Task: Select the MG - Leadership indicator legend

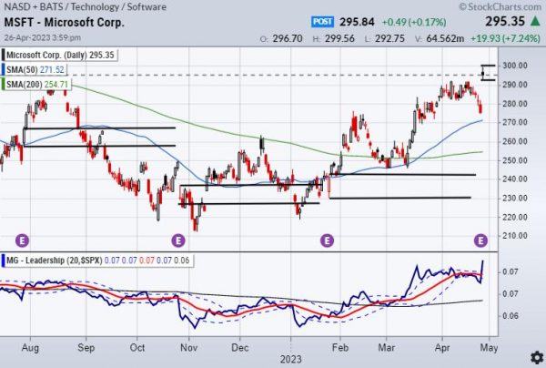Action: click(98, 261)
